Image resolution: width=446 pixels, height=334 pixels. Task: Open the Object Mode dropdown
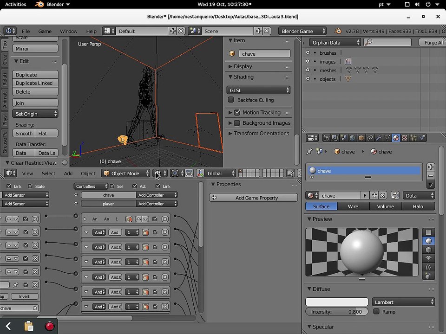[126, 173]
